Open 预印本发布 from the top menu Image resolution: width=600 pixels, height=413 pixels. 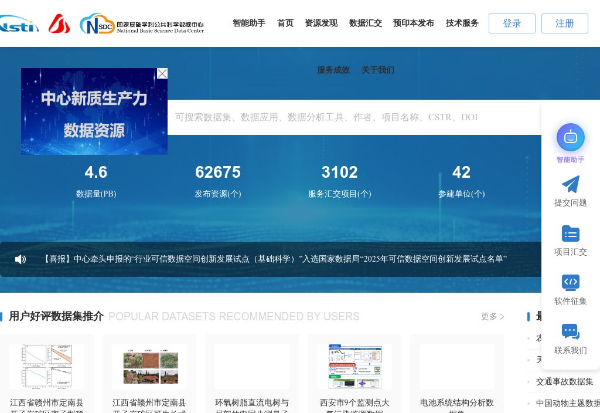(x=414, y=23)
